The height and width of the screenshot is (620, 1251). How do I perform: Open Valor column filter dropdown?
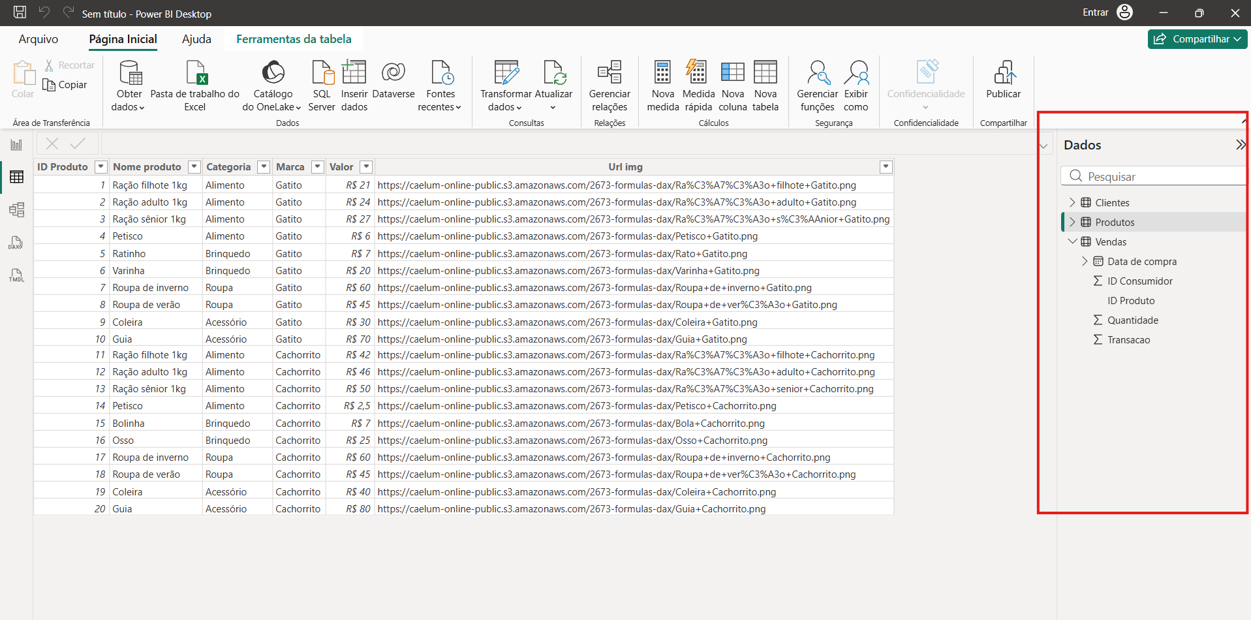click(x=367, y=167)
